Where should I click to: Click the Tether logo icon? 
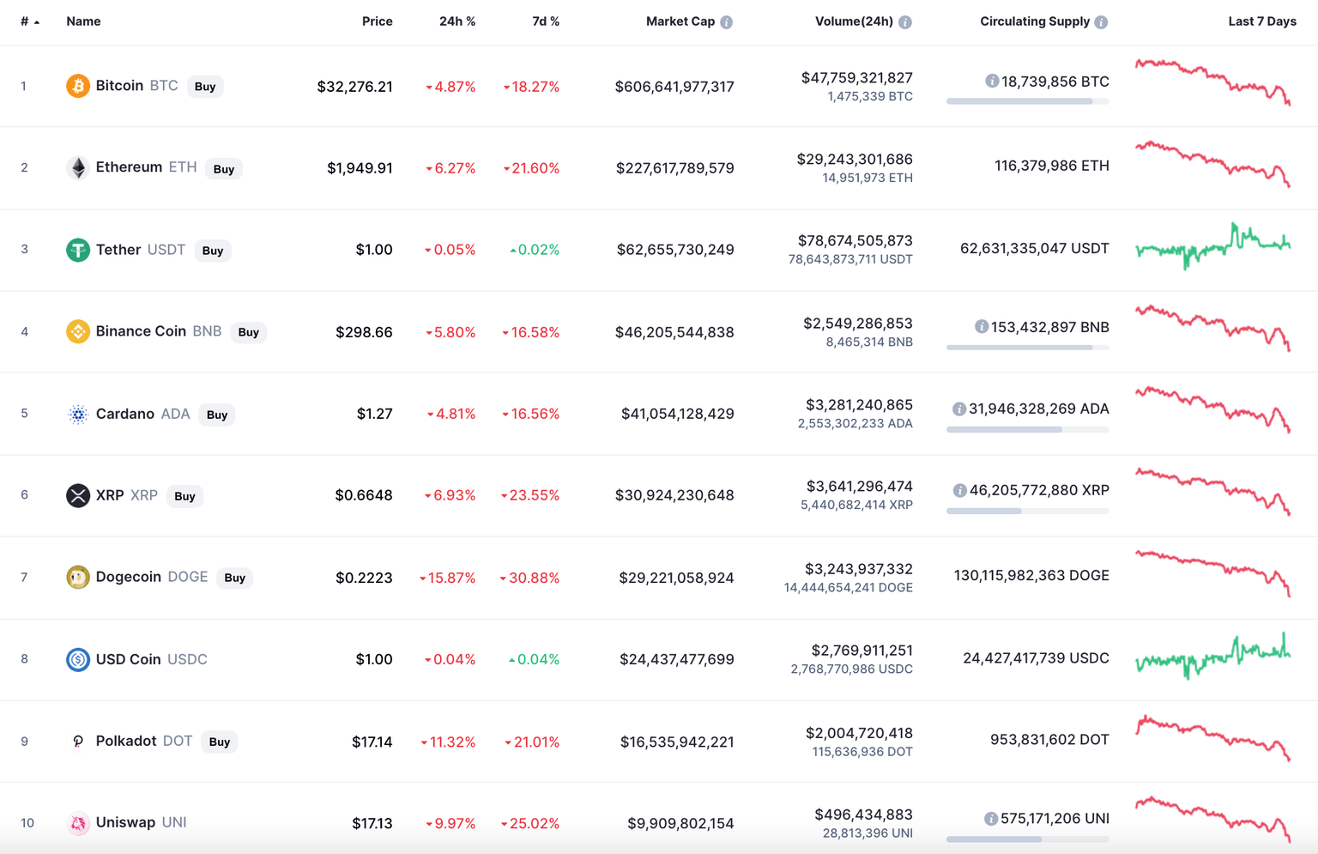(x=77, y=250)
